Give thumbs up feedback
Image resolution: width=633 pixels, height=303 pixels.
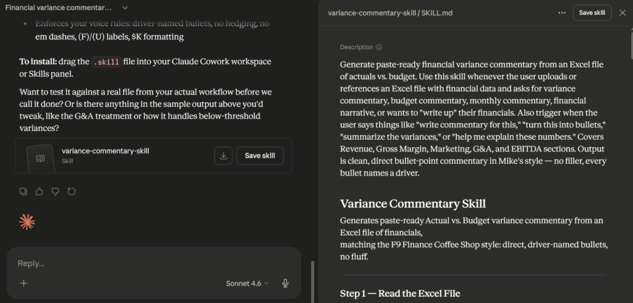39,192
